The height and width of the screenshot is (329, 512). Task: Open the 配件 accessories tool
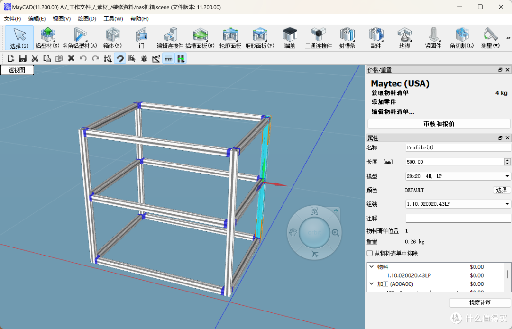[376, 38]
